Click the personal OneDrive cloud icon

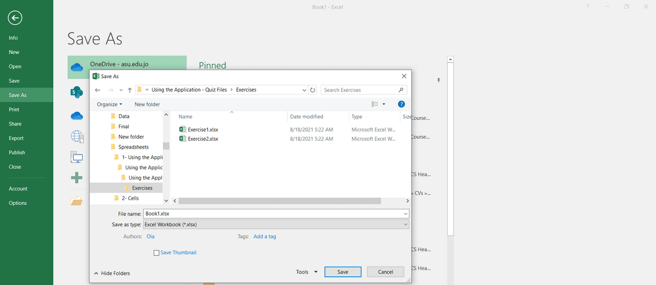click(77, 116)
